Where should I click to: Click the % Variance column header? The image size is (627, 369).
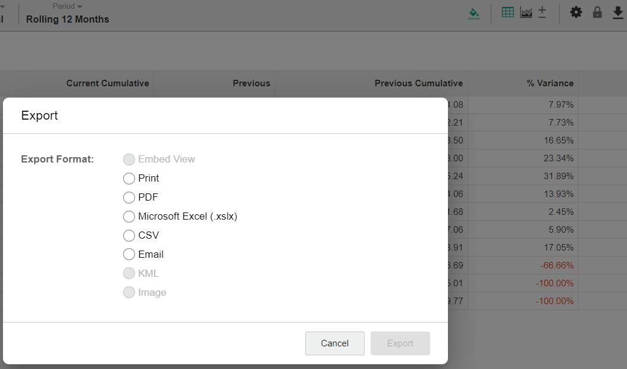[550, 83]
